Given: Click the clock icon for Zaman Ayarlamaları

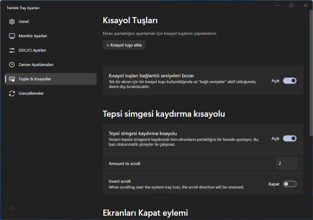Looking at the screenshot, I should tap(11, 64).
